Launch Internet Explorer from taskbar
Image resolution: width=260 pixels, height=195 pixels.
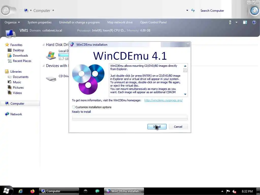pos(21,191)
